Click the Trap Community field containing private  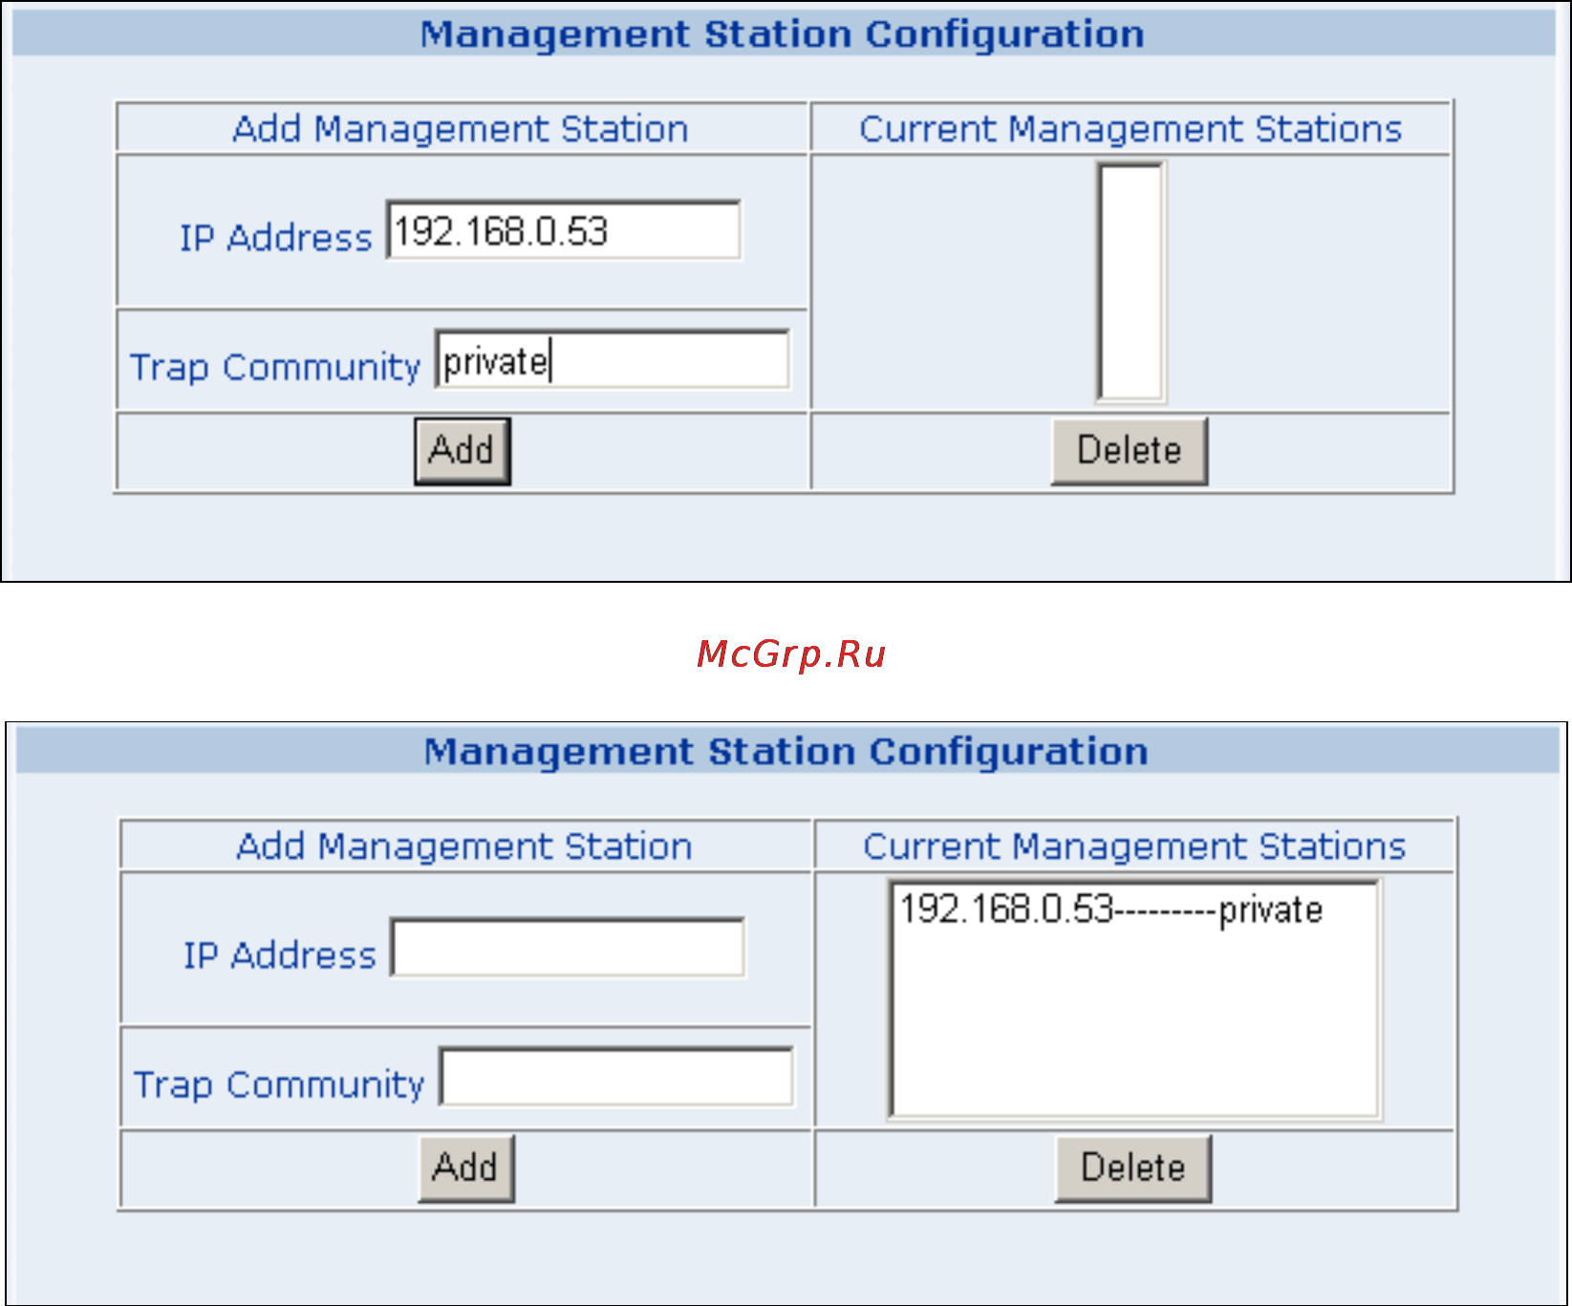[x=613, y=360]
